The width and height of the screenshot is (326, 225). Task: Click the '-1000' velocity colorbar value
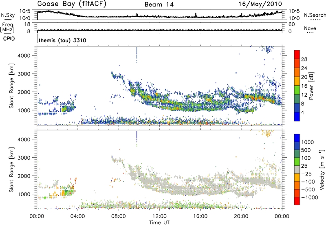310,197
